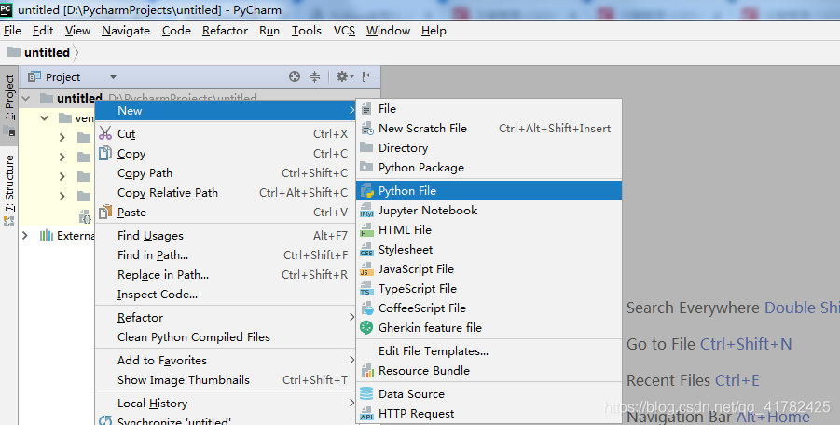Select Find in Path...
This screenshot has width=840, height=425.
[x=226, y=254]
